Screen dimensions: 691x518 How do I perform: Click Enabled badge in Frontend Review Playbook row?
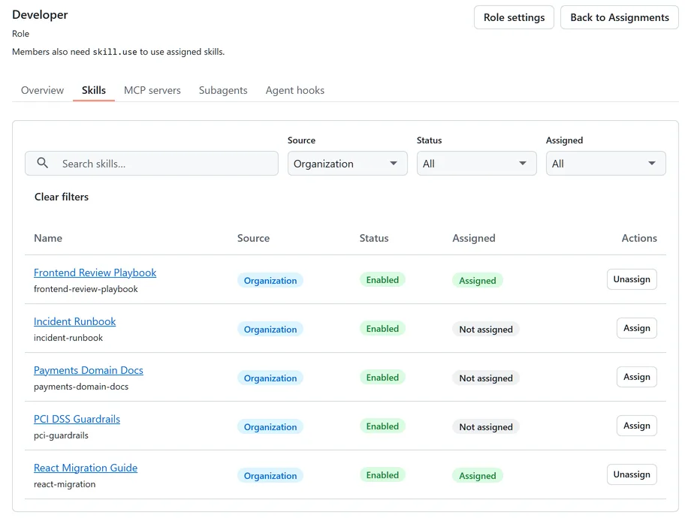coord(382,280)
